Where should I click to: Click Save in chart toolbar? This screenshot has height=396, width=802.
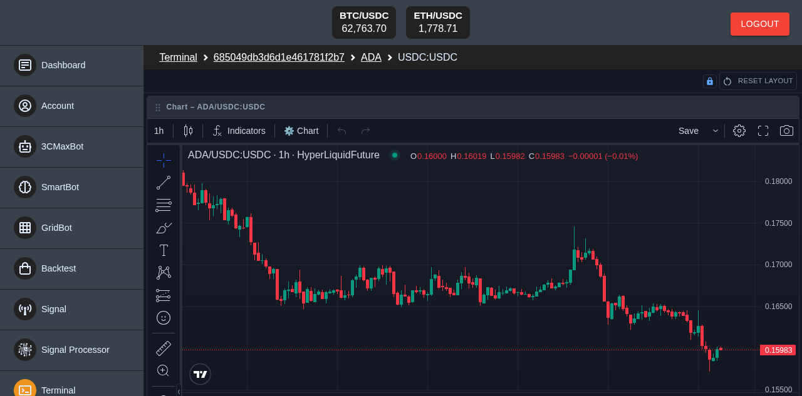pyautogui.click(x=689, y=131)
